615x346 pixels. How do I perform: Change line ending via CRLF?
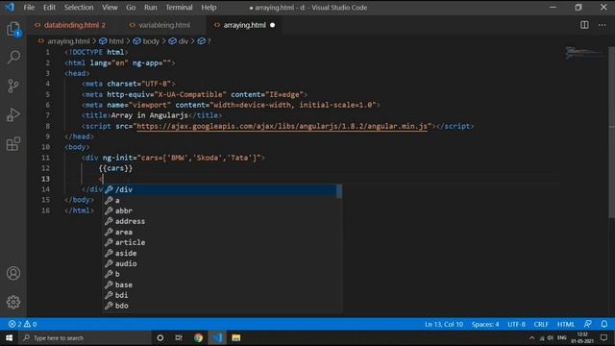tap(541, 324)
